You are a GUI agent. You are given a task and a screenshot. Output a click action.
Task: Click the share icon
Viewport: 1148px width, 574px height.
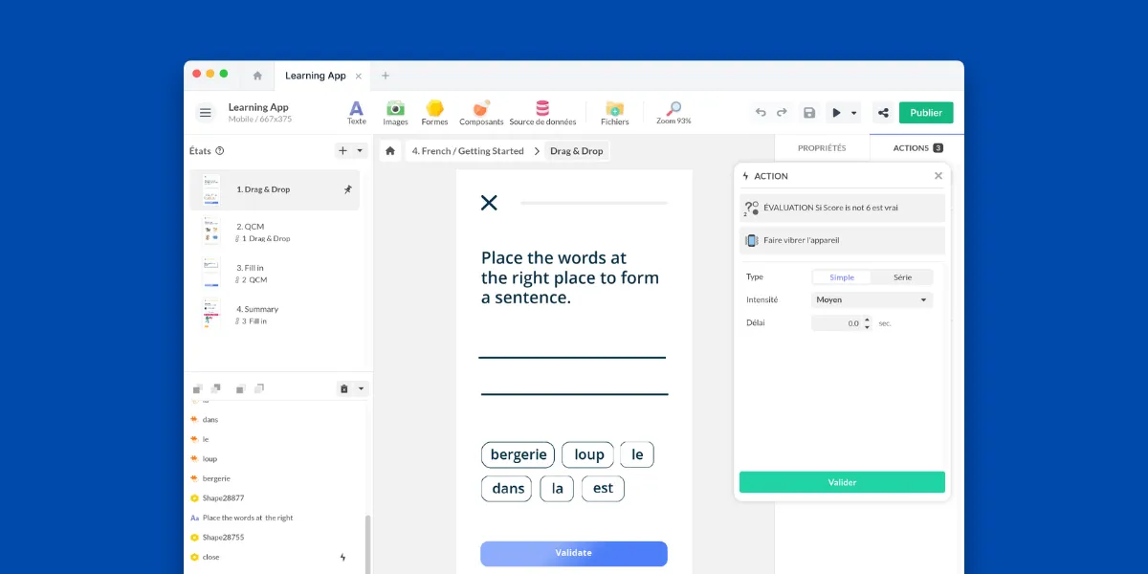pos(883,113)
